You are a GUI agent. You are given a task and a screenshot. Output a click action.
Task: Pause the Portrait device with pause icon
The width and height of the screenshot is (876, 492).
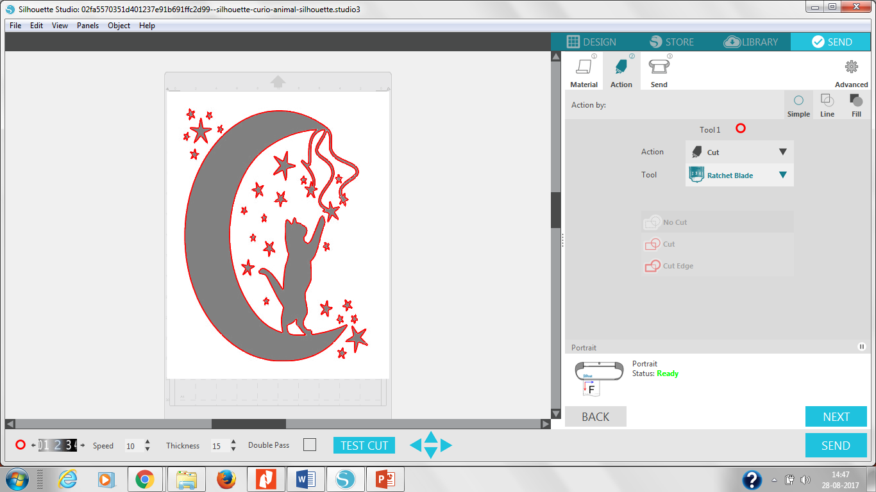coord(861,347)
